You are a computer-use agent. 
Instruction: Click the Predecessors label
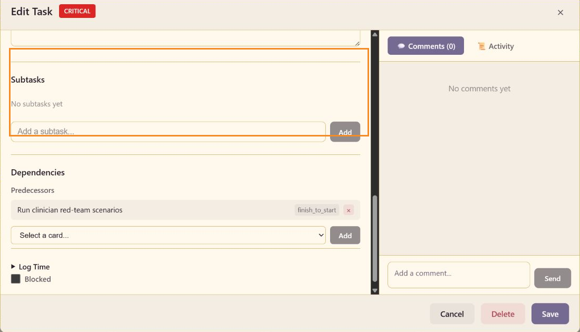[x=33, y=190]
